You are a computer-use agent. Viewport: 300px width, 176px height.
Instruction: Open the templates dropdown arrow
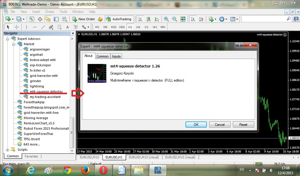pyautogui.click(x=237, y=19)
